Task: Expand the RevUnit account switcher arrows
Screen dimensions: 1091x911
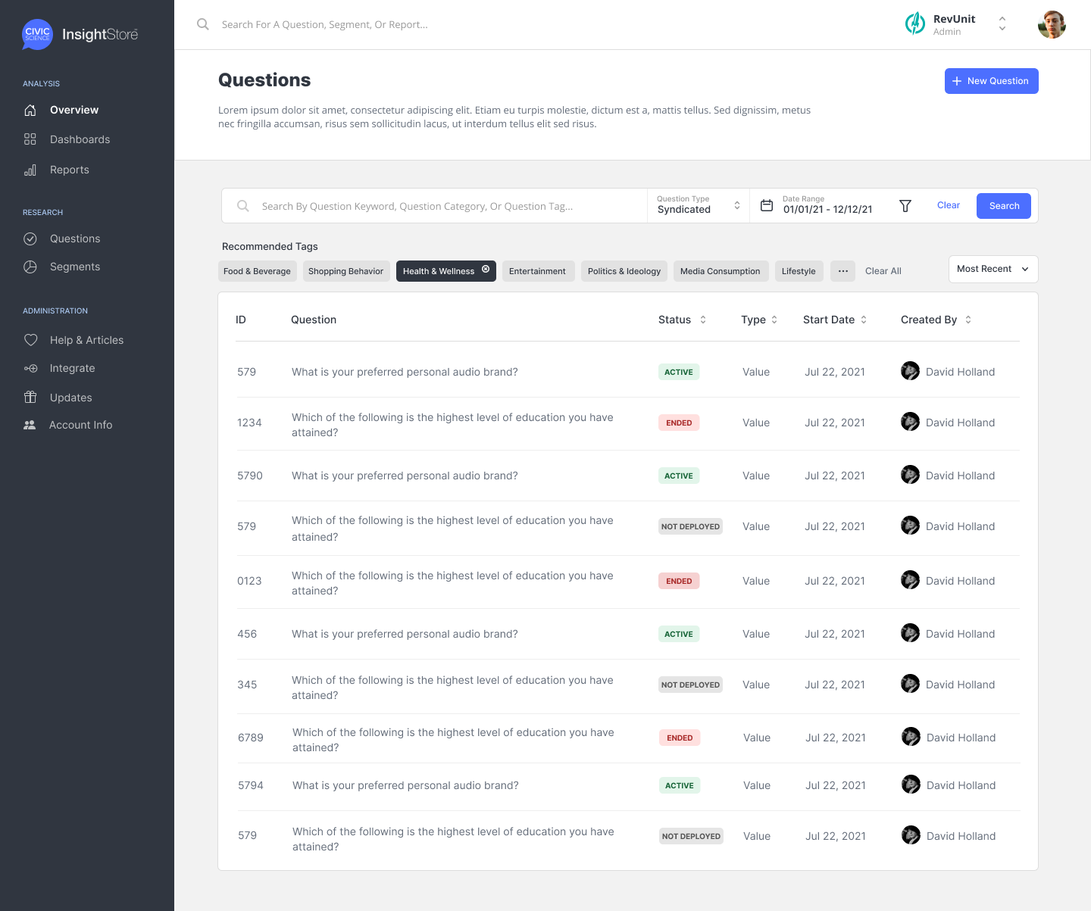Action: point(1002,24)
